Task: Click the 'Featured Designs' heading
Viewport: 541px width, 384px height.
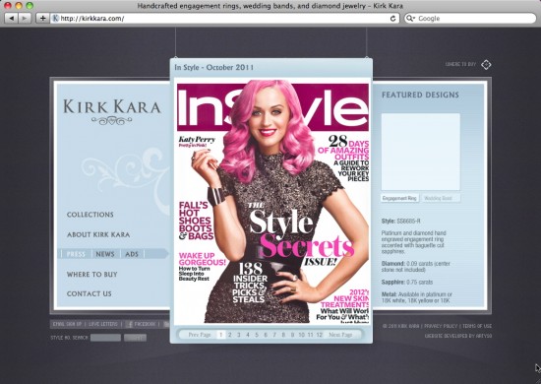Action: [x=420, y=95]
